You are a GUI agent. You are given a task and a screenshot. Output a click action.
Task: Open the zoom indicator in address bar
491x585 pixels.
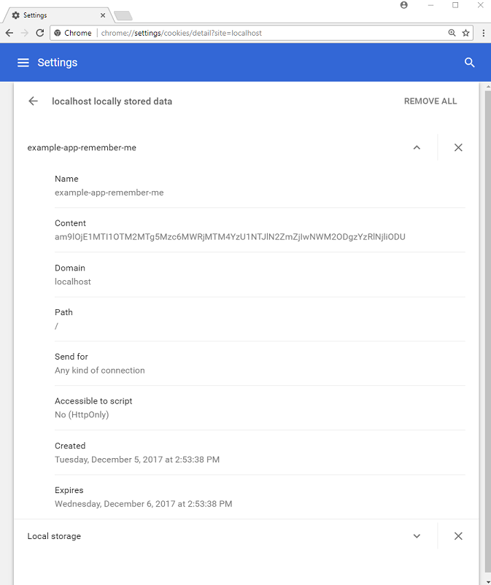[x=452, y=33]
